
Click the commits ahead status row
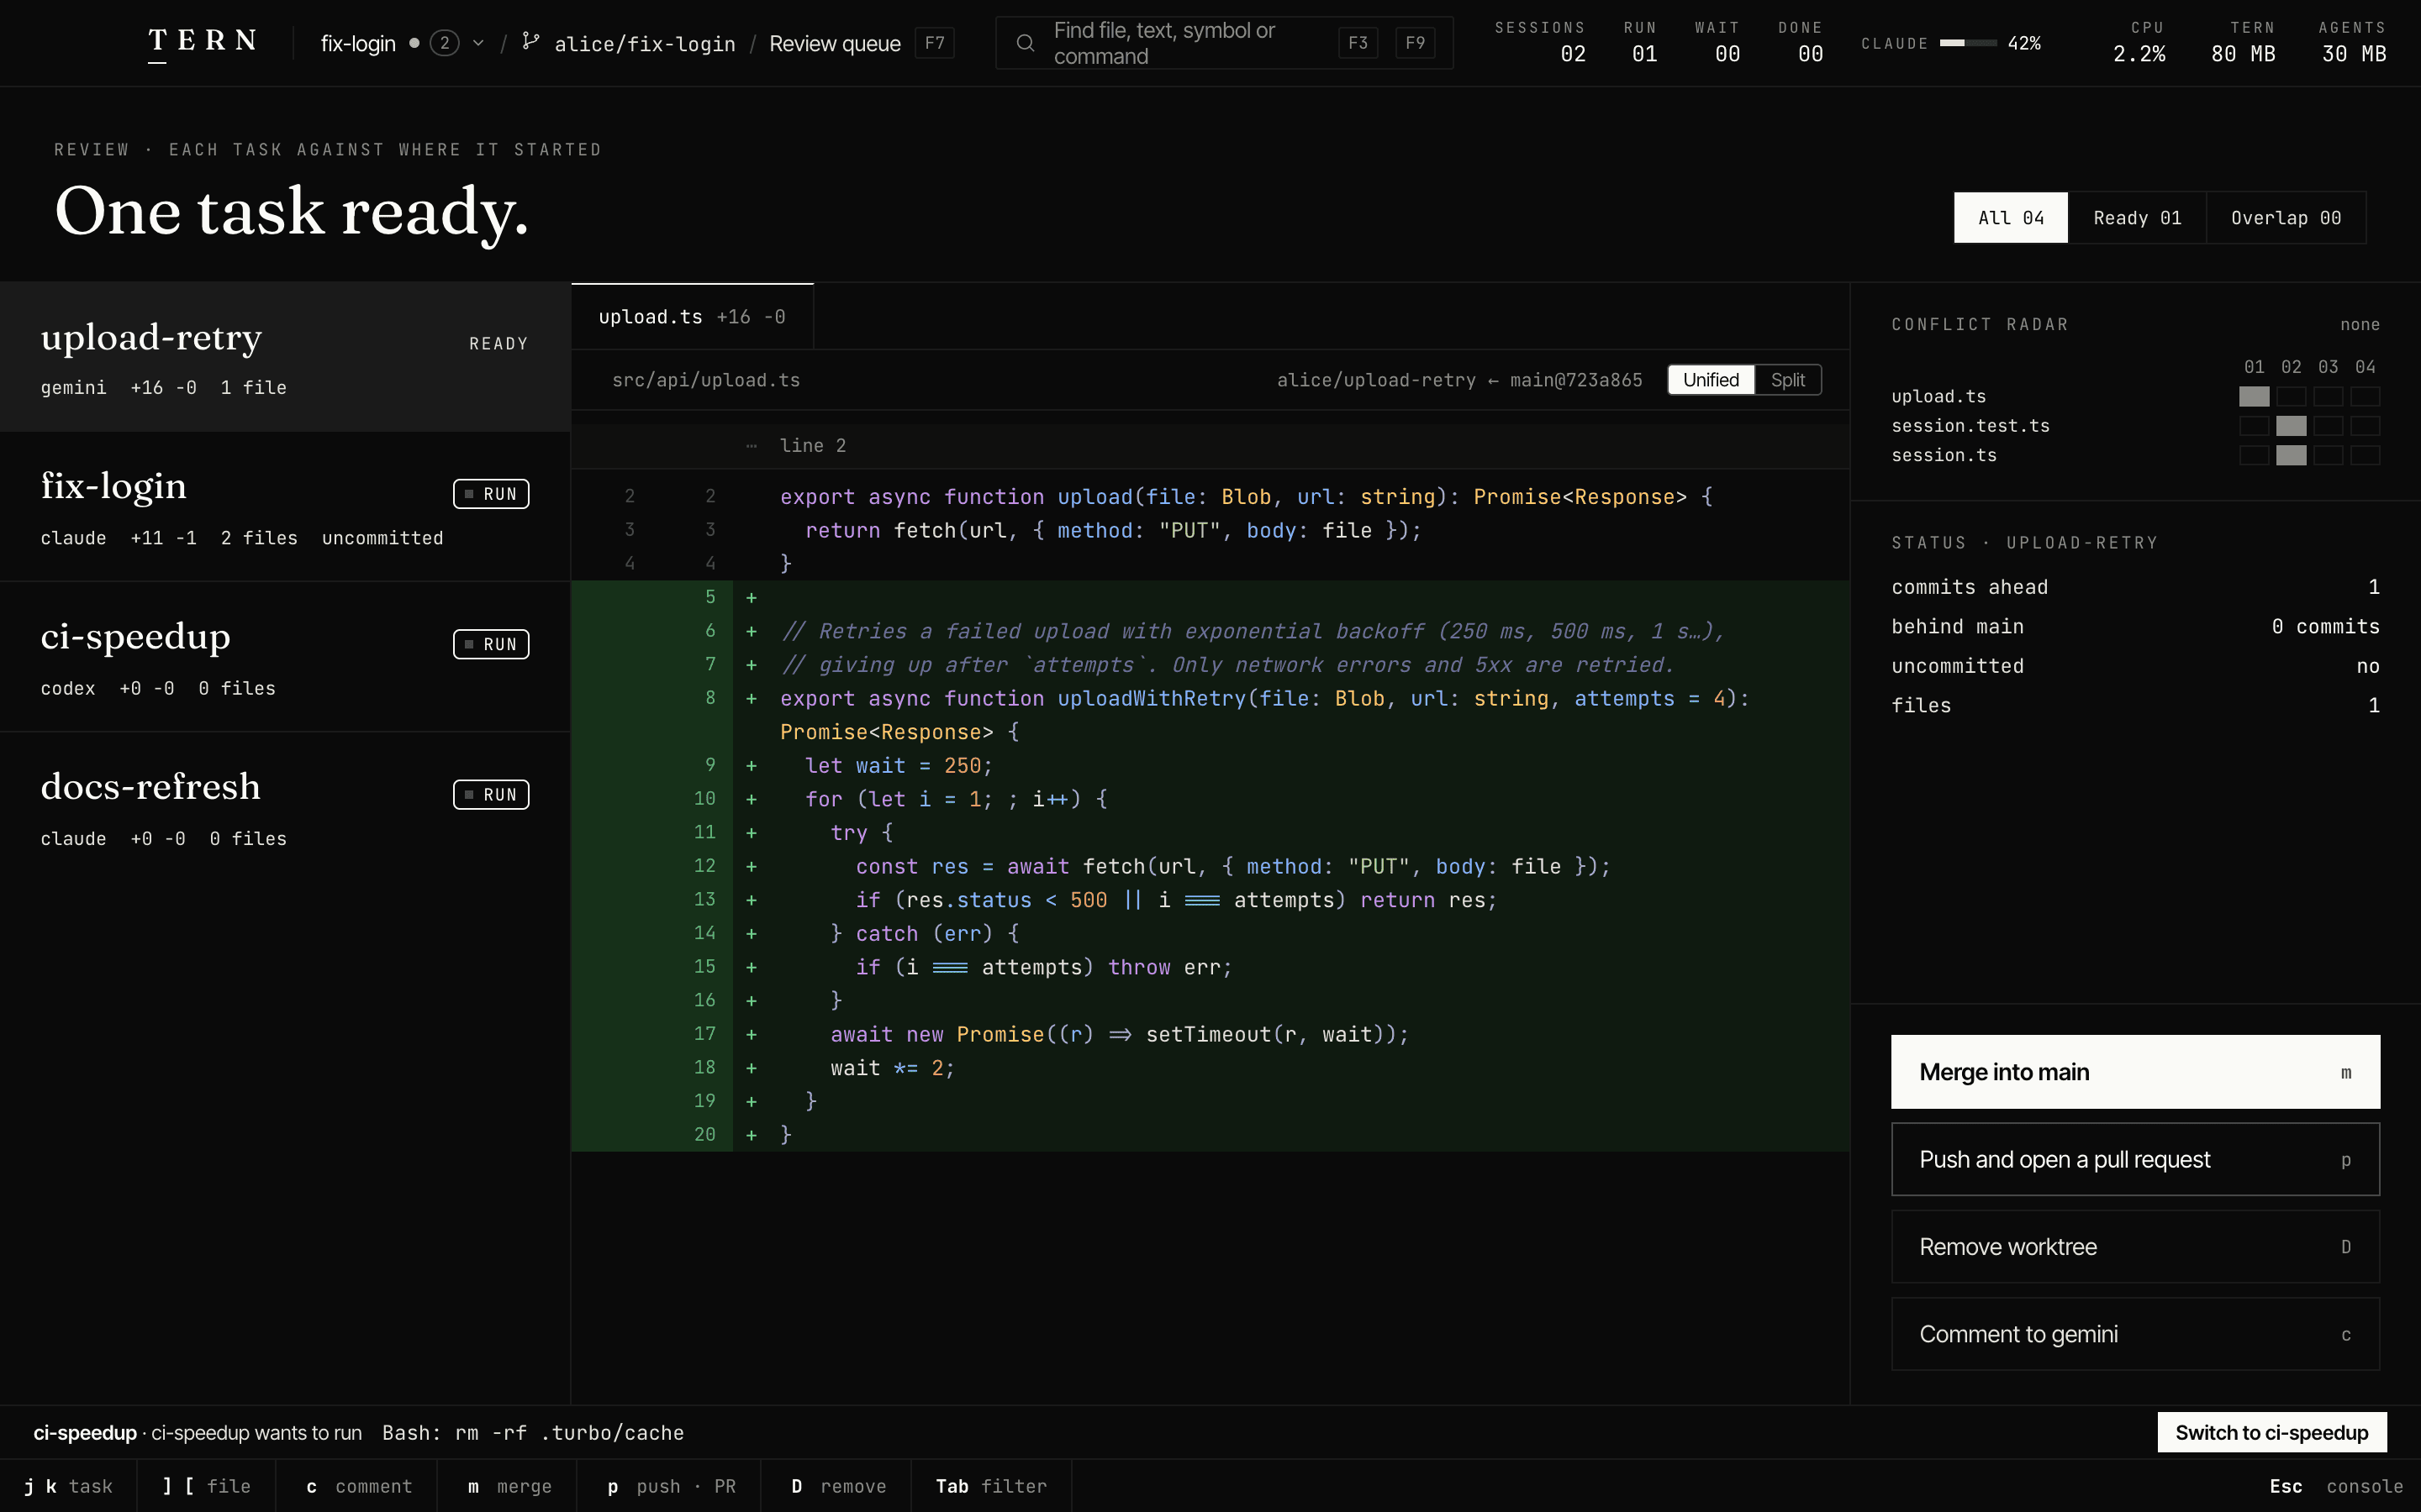coord(2135,587)
